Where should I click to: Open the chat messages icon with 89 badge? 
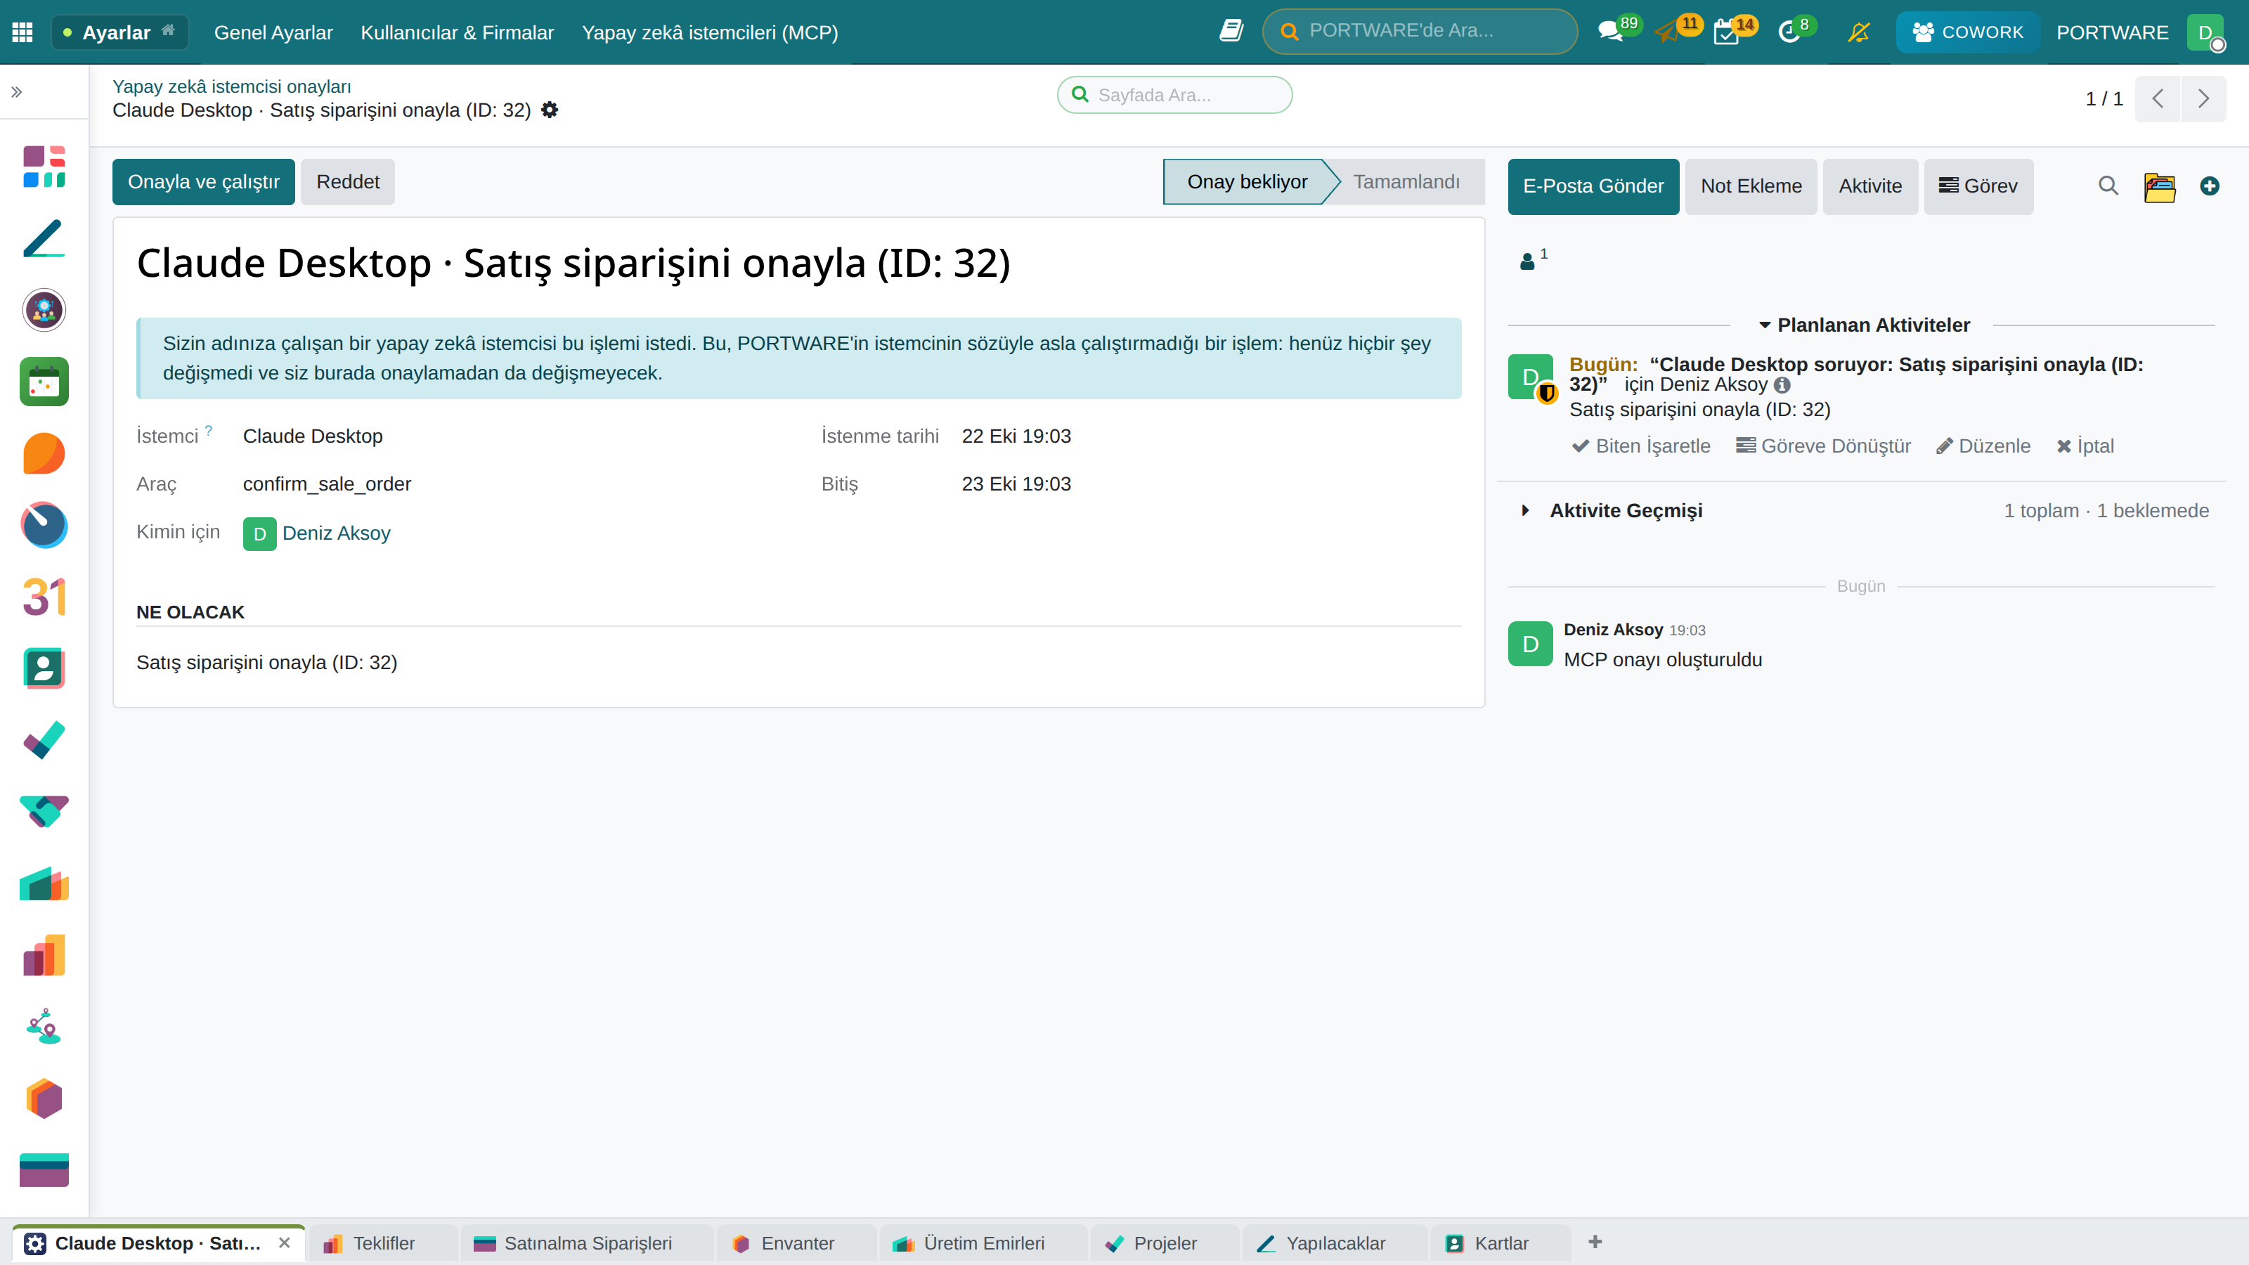click(x=1610, y=32)
